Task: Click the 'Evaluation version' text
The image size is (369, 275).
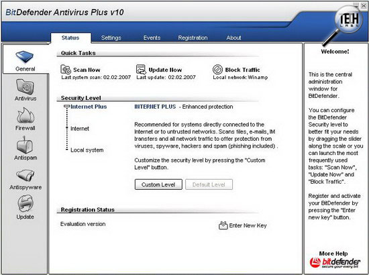Action: point(83,224)
